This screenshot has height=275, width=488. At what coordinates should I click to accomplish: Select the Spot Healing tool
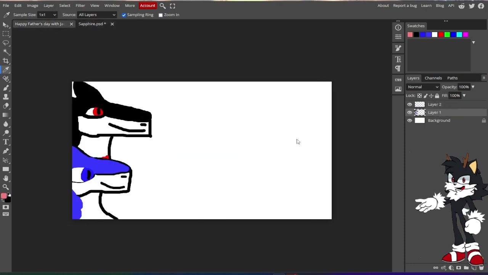6,79
